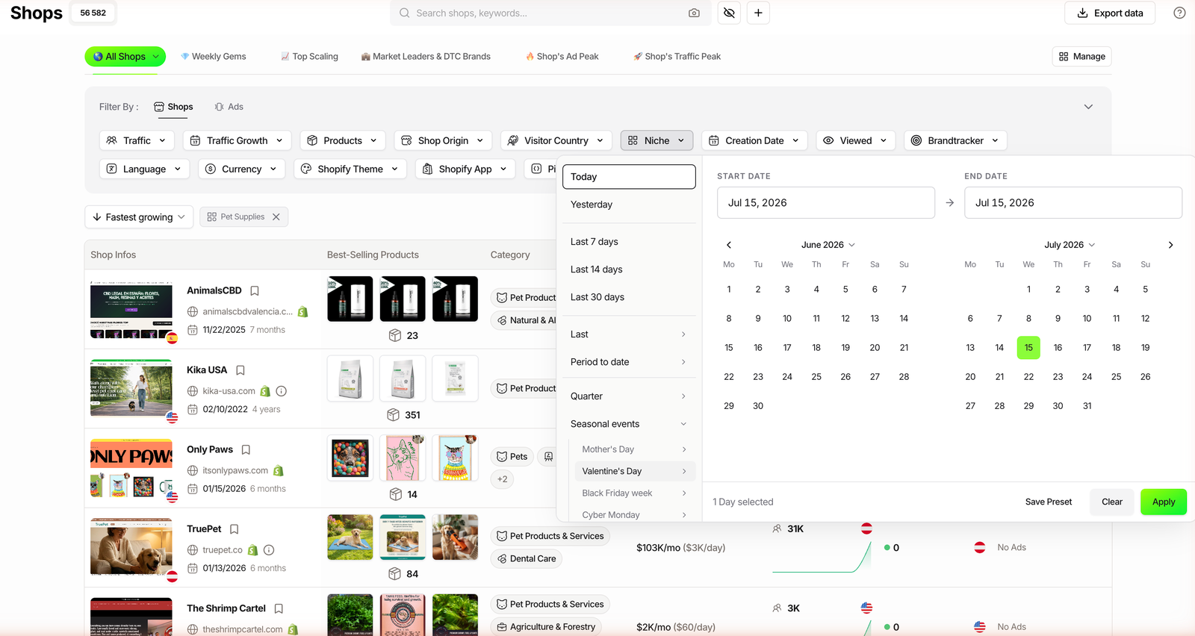Open the Traffic Growth filter dropdown
The height and width of the screenshot is (636, 1195).
pyautogui.click(x=236, y=140)
